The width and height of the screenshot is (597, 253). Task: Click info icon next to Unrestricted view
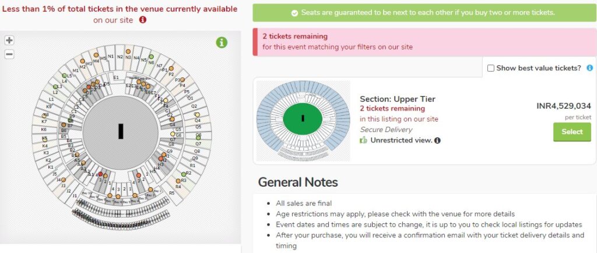coord(437,141)
